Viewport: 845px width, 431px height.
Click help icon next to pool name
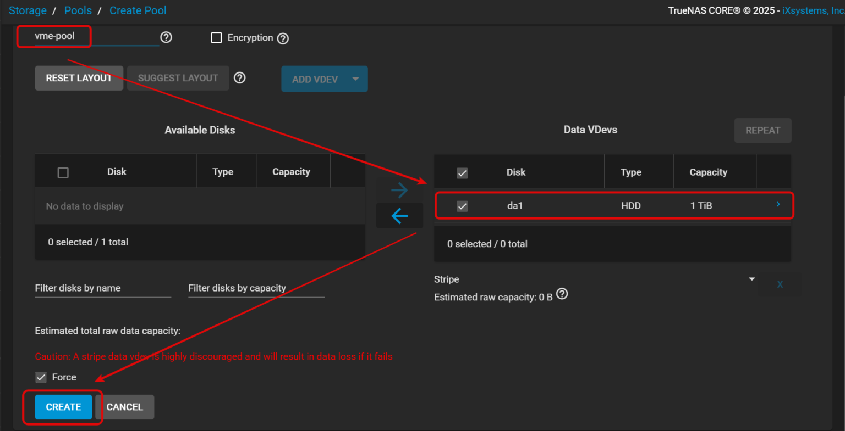pyautogui.click(x=166, y=37)
